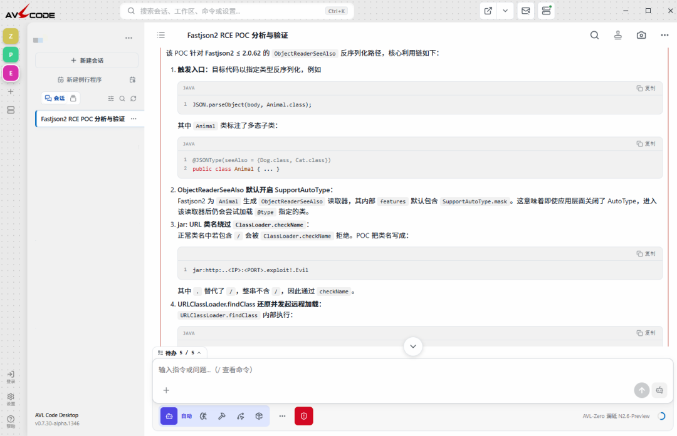Open in external window icon
Viewport: 677px width, 436px height.
tap(488, 11)
